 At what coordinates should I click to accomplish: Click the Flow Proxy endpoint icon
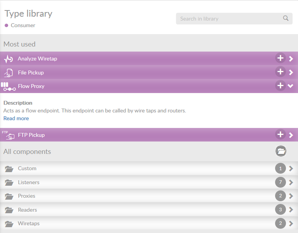(x=8, y=86)
